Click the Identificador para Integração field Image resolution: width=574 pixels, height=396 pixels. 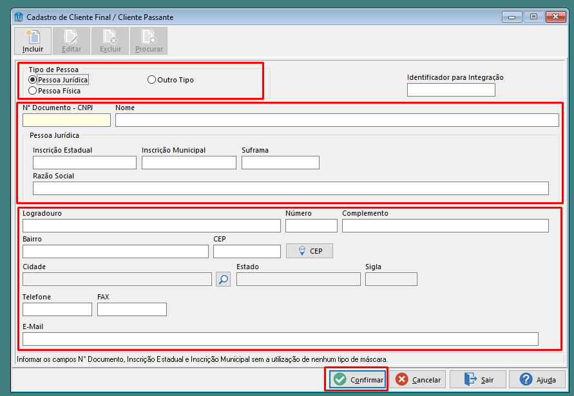tap(451, 90)
